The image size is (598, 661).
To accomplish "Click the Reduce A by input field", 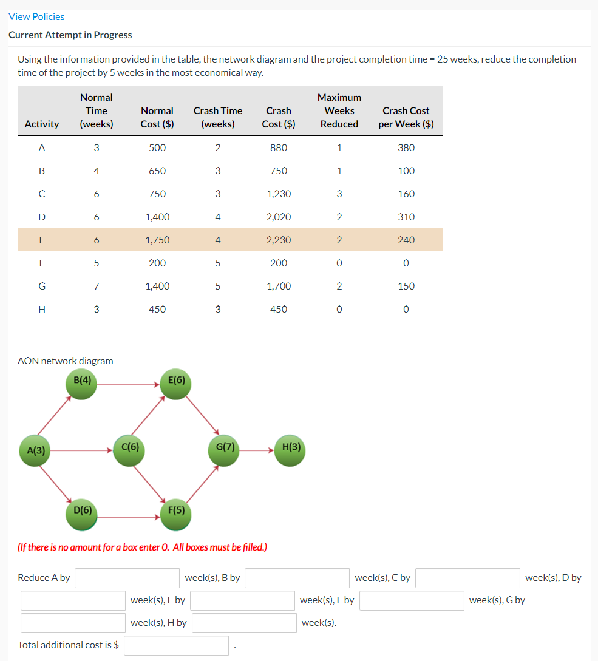I will (x=127, y=578).
